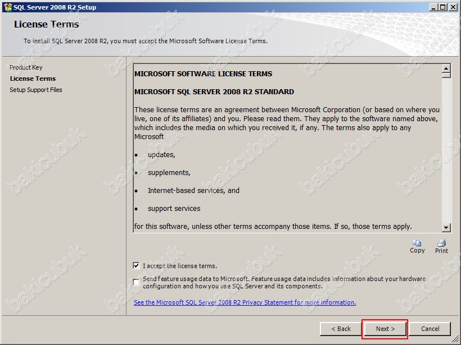Close the SQL Server Setup window
This screenshot has width=461, height=345.
click(453, 7)
